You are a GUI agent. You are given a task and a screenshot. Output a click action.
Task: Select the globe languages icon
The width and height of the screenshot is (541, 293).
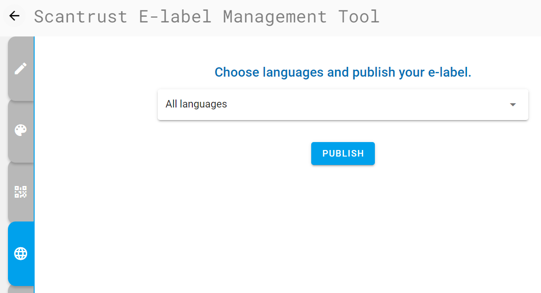tap(21, 253)
